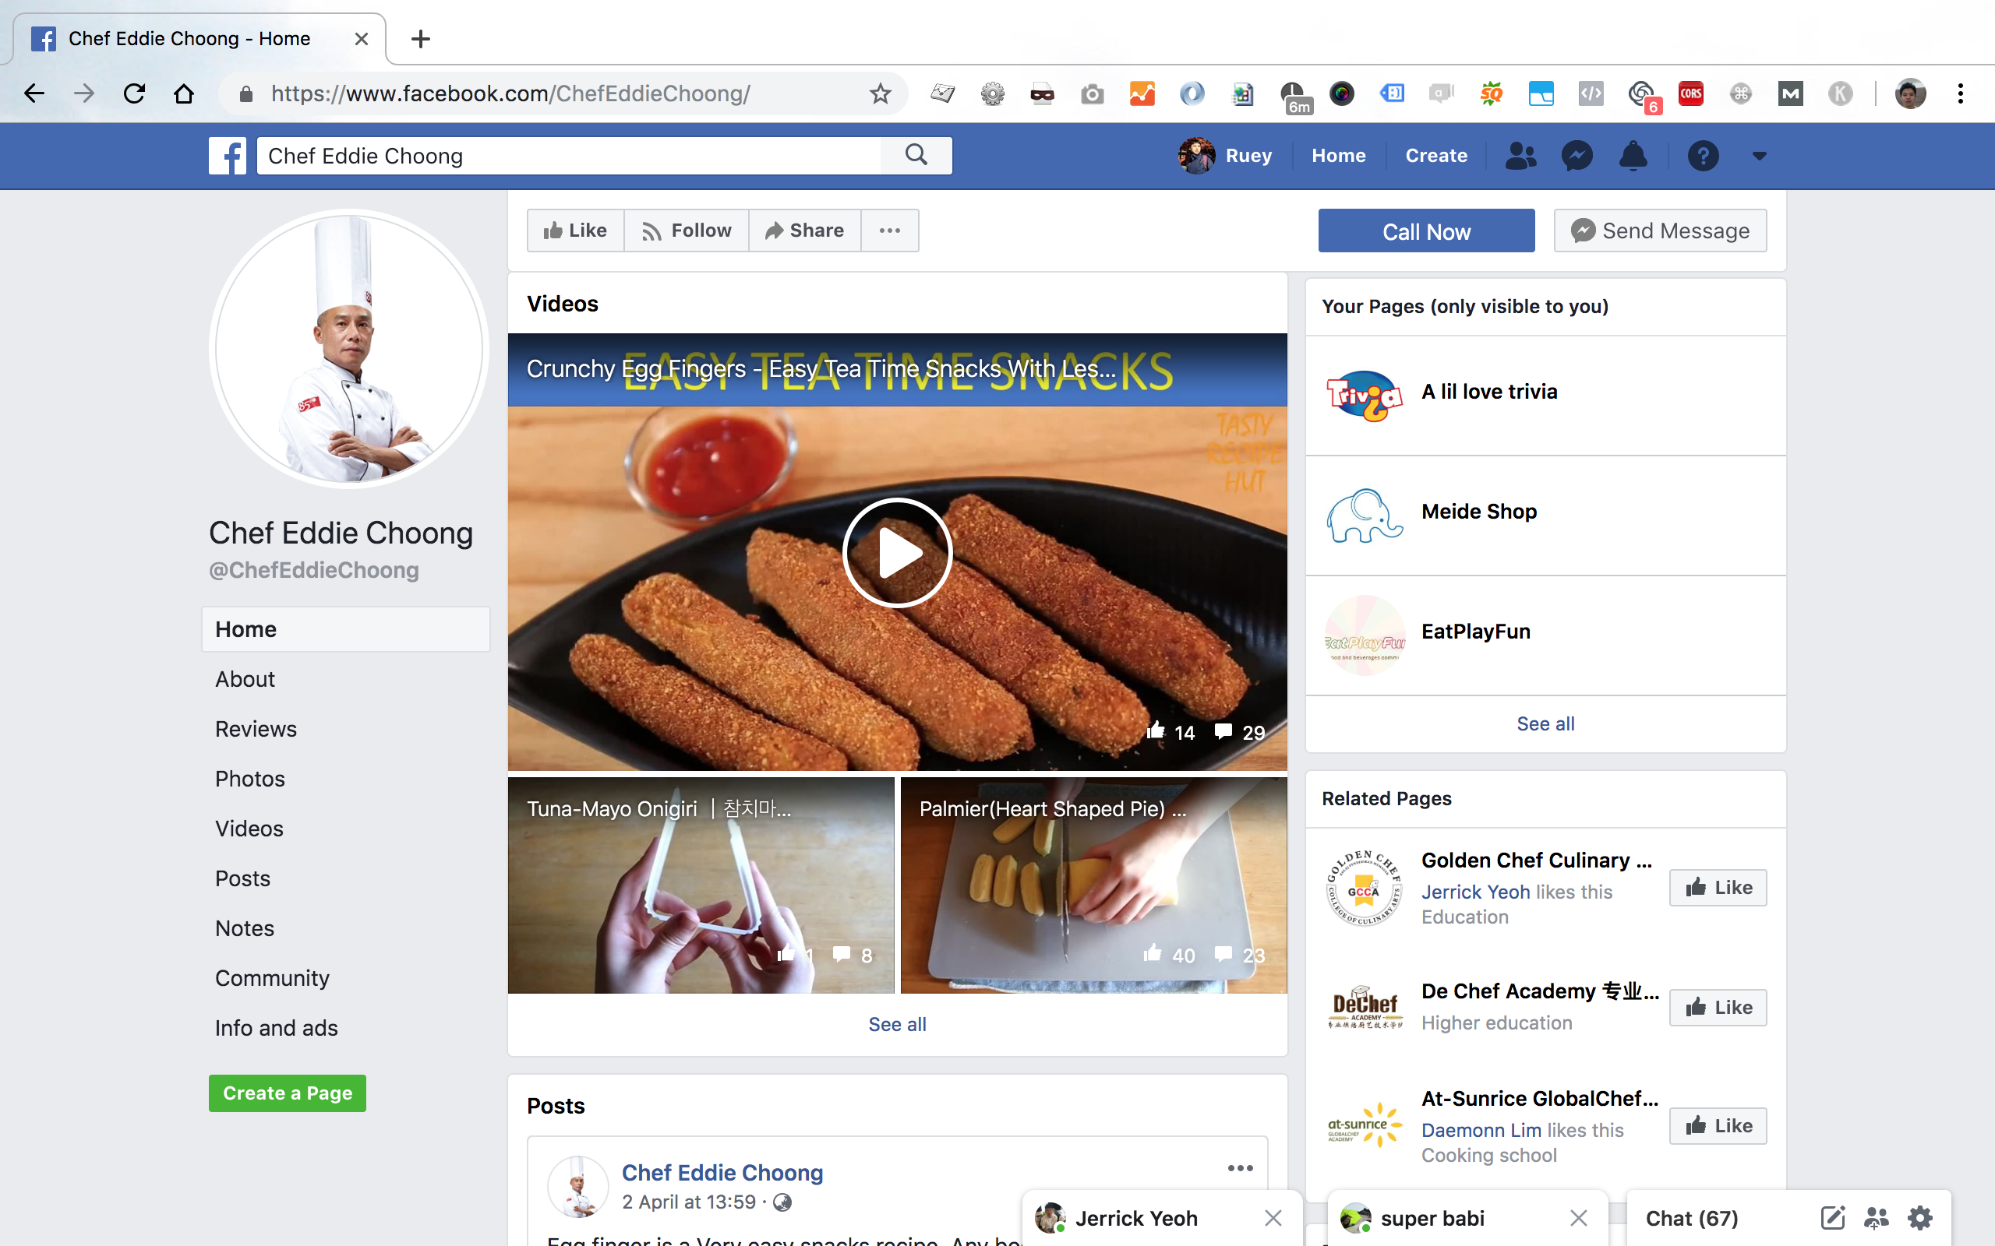This screenshot has height=1246, width=1995.
Task: Click the camera screenshot extension icon
Action: [x=1093, y=94]
